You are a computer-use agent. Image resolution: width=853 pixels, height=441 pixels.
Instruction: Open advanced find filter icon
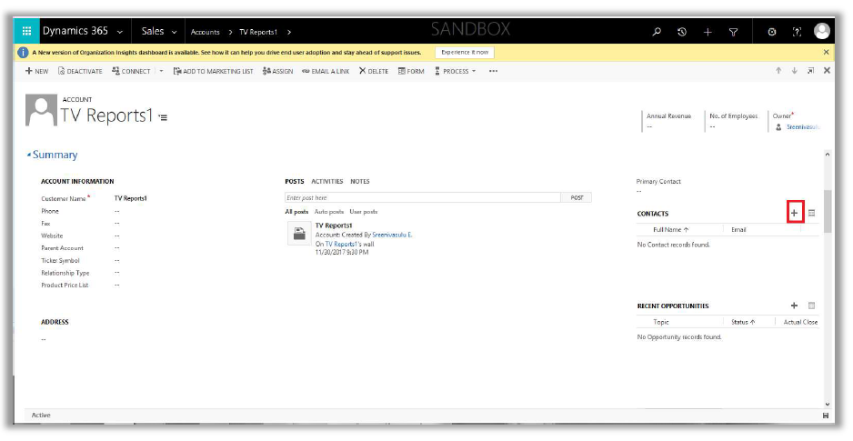pos(733,32)
